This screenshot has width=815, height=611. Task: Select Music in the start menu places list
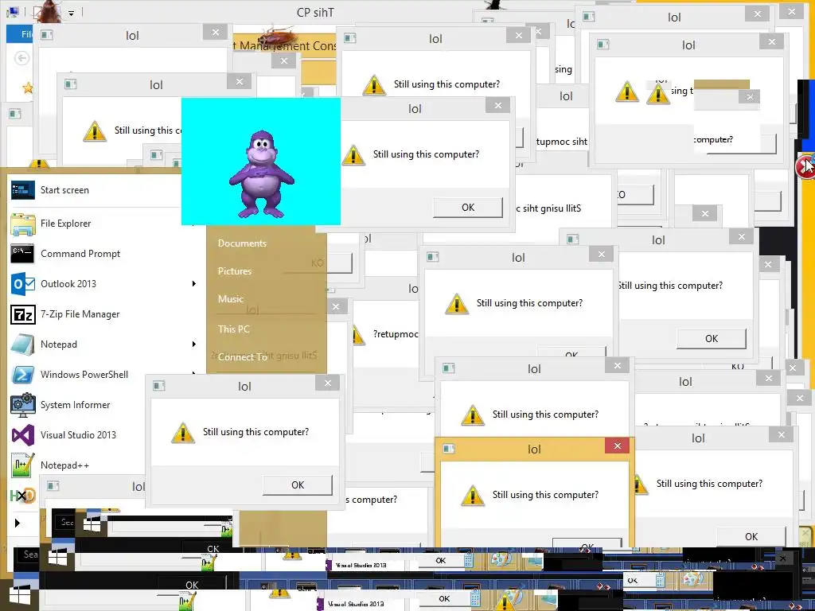click(x=231, y=299)
